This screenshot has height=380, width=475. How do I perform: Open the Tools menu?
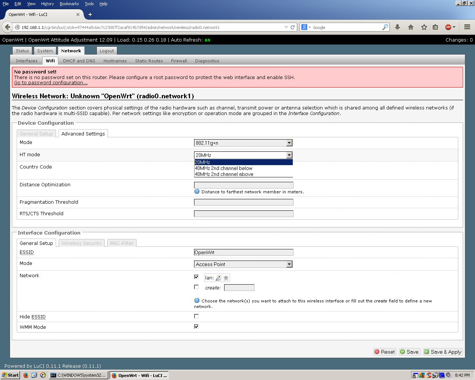pyautogui.click(x=89, y=4)
